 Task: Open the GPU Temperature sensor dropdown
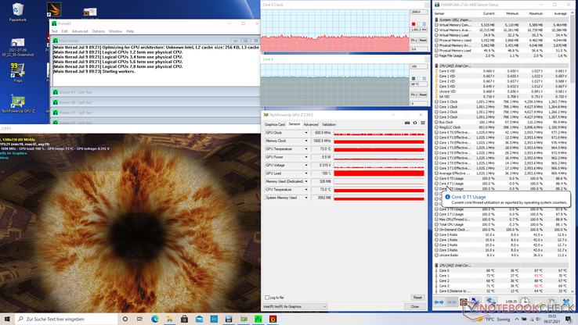306,149
